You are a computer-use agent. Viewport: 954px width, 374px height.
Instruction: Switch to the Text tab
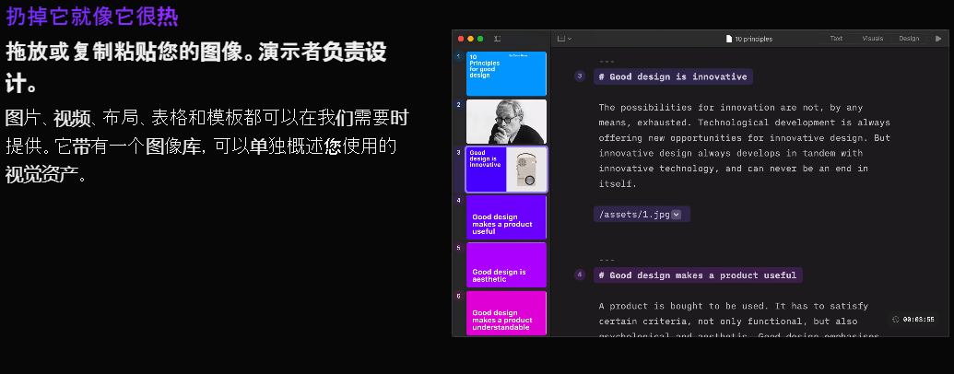836,39
